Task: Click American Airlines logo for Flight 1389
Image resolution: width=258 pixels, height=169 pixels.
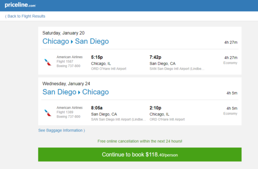Action: [48, 113]
